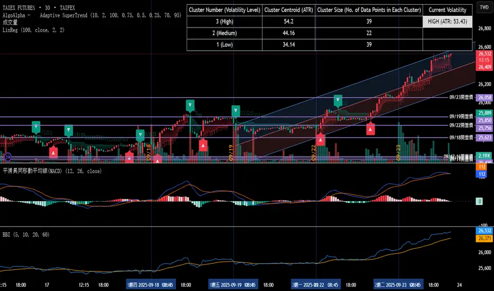
Task: Click the HIGH (ATR: 53.43) volatility cell
Action: pyautogui.click(x=447, y=21)
